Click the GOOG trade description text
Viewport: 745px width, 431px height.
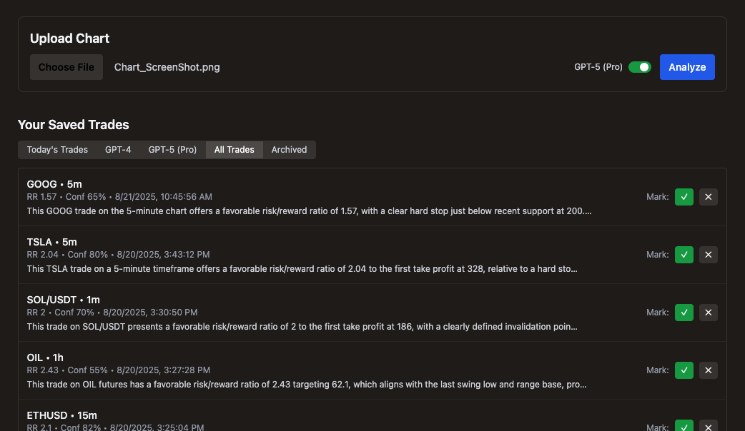[310, 211]
